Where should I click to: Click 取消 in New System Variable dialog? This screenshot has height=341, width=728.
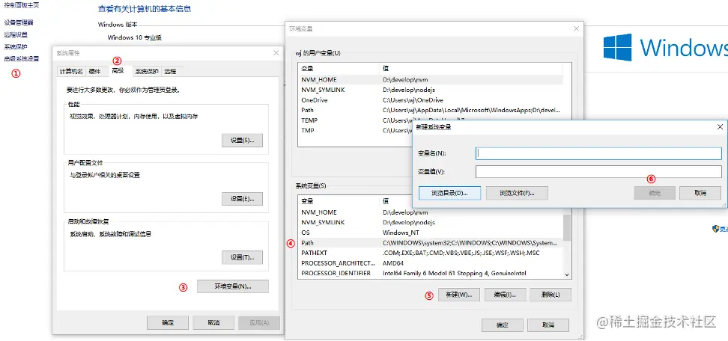pos(700,193)
